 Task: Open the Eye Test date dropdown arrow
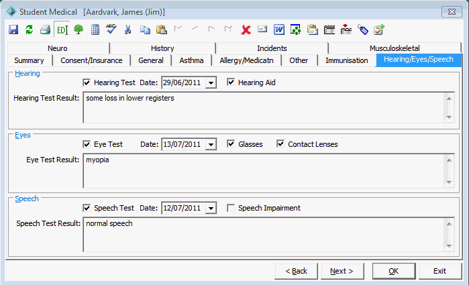211,144
